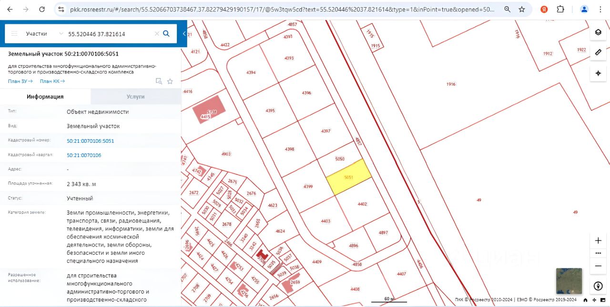Open the browser profile avatar
610x307 pixels.
[584, 10]
